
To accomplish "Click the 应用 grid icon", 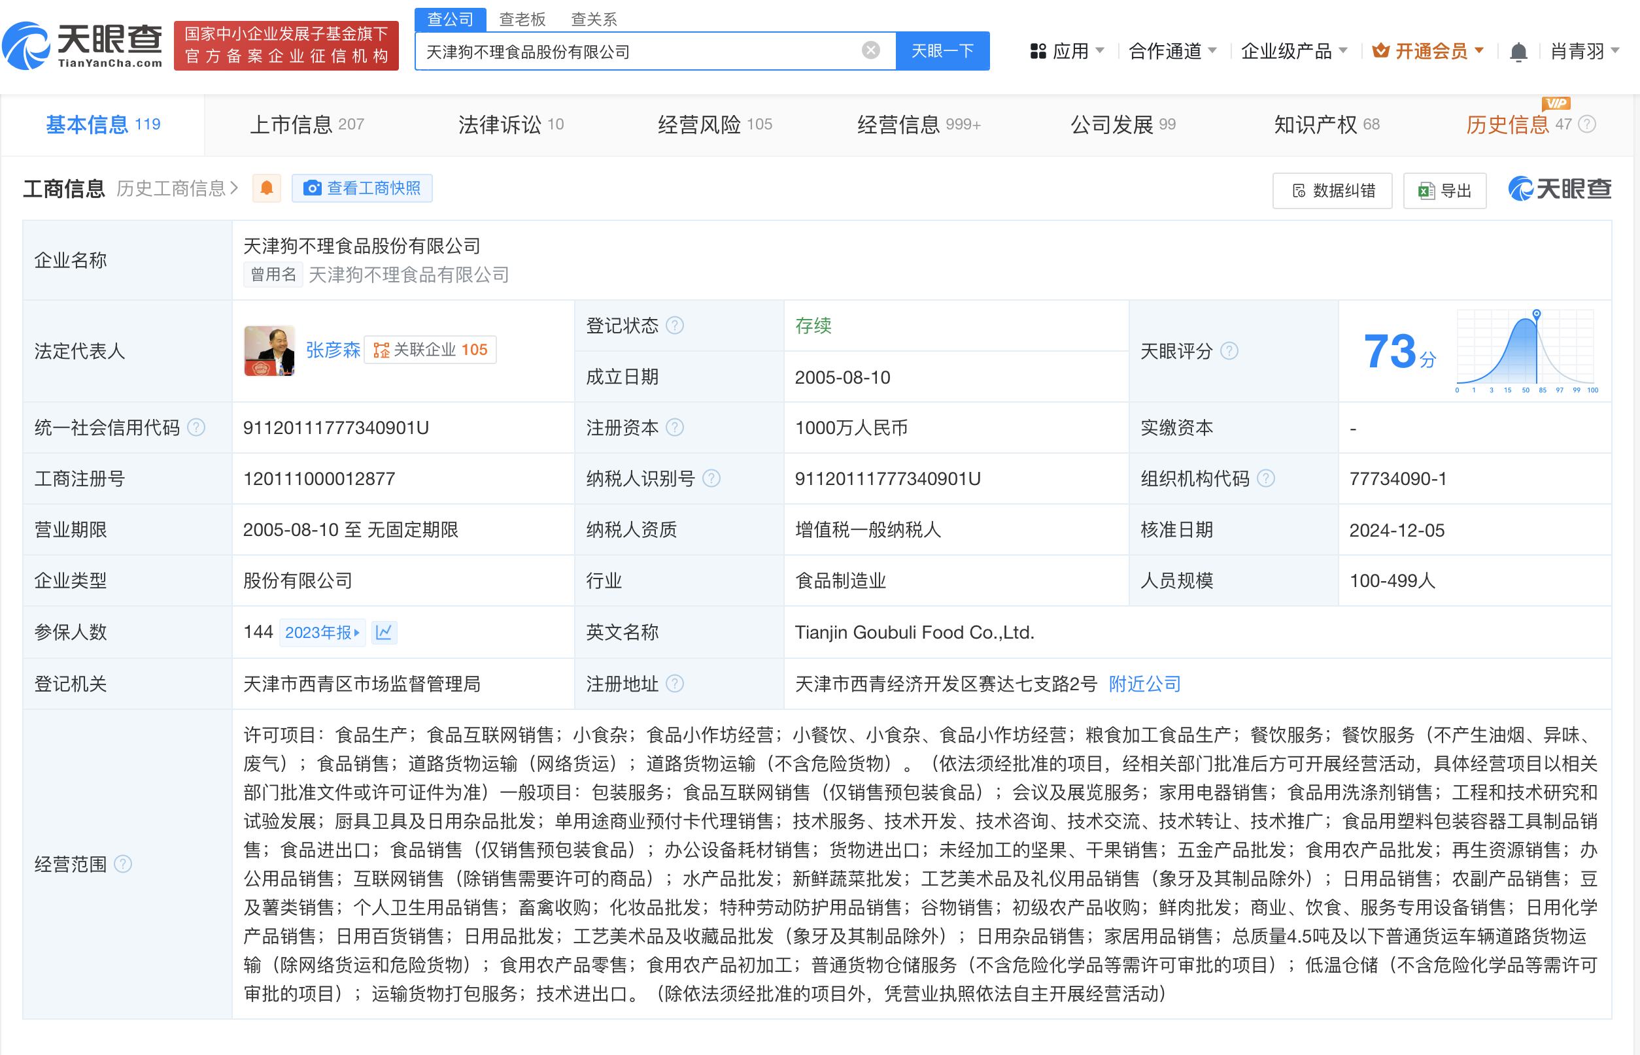I will 1038,51.
